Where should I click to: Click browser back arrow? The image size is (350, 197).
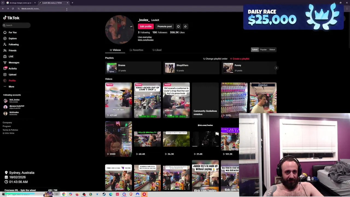coord(3,8)
